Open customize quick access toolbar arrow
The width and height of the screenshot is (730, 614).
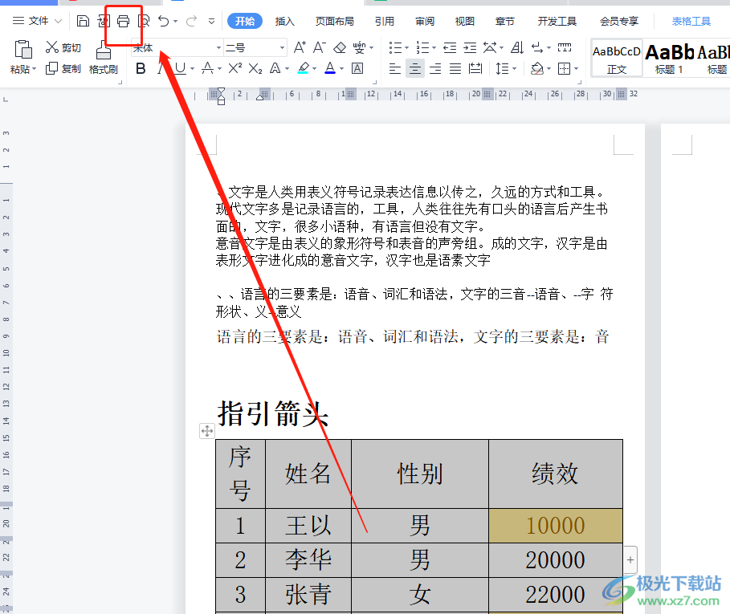211,22
